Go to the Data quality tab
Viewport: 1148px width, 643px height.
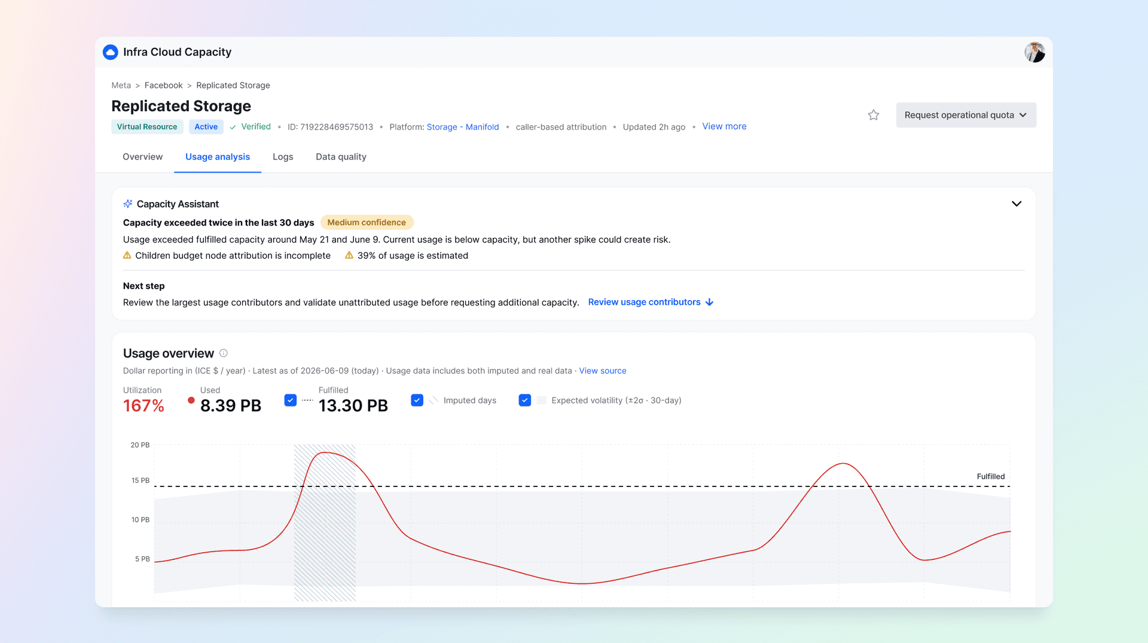(x=341, y=157)
